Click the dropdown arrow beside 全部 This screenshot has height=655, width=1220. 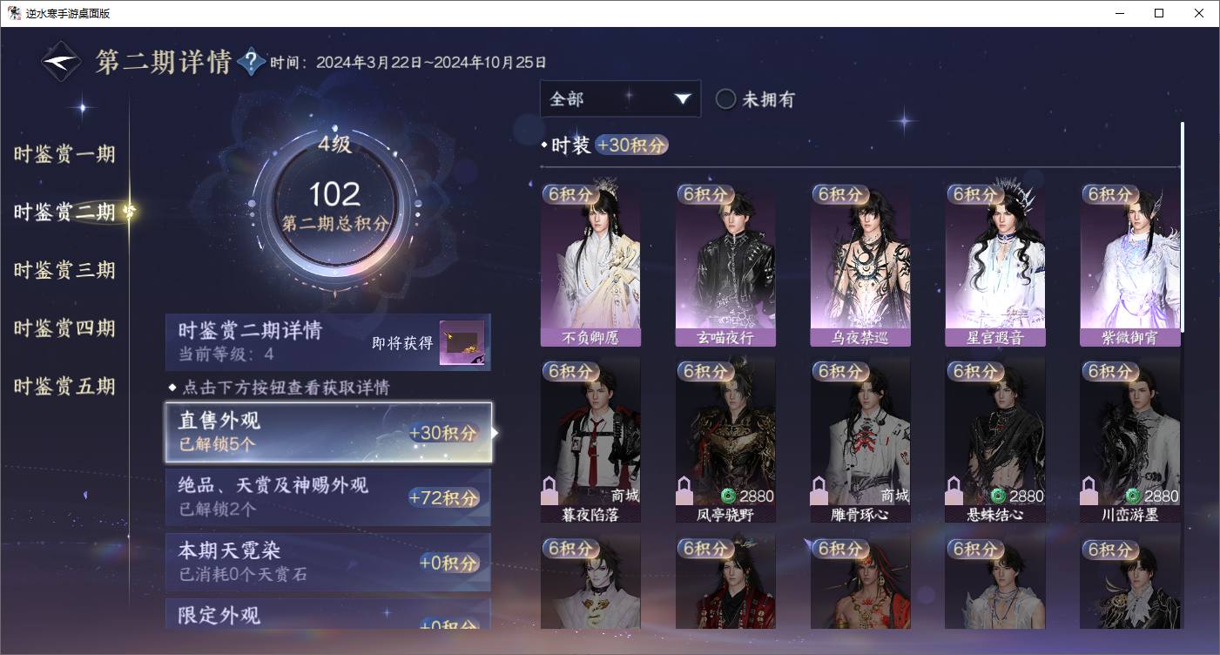coord(682,99)
